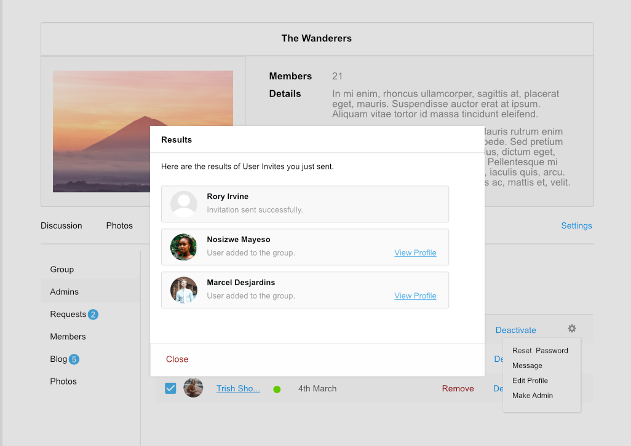Select Reset Password from gear menu
Screen dimensions: 631x446
(x=540, y=351)
